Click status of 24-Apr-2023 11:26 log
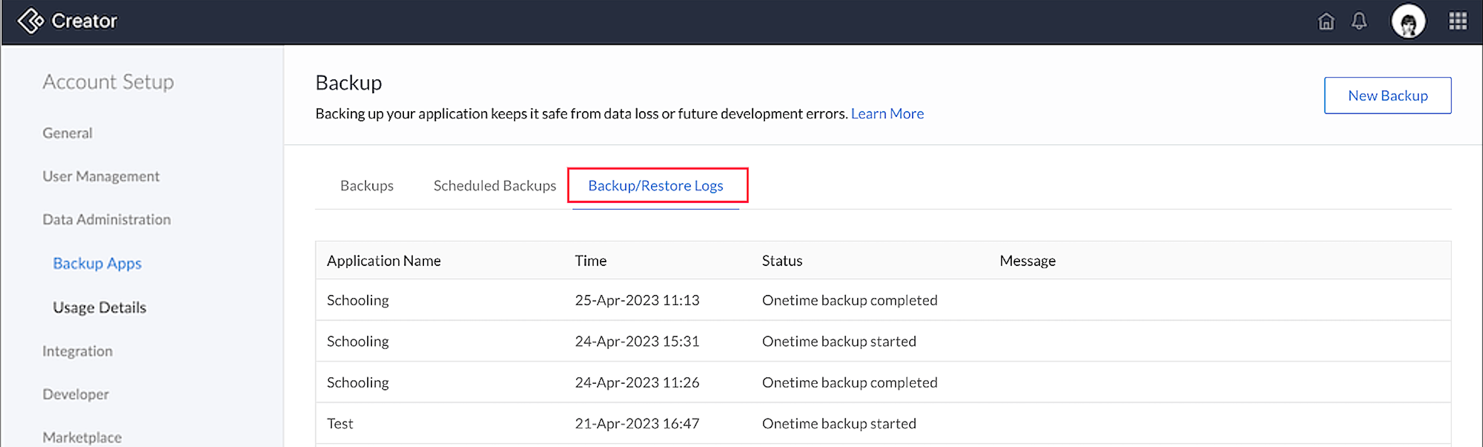 click(x=850, y=383)
